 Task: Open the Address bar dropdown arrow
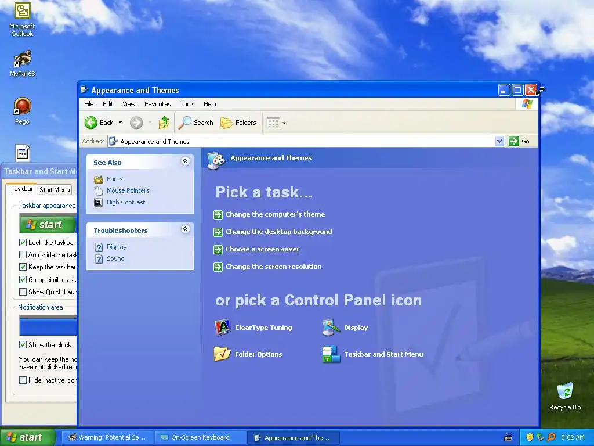[499, 141]
